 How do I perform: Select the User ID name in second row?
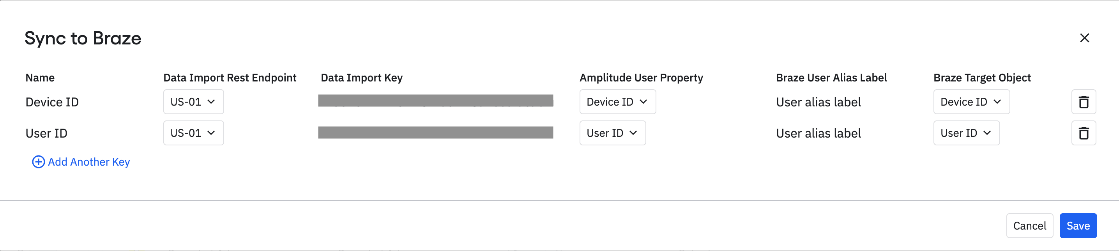pos(46,134)
